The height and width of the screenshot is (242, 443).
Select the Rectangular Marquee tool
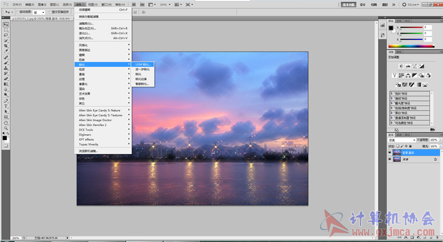pyautogui.click(x=6, y=30)
